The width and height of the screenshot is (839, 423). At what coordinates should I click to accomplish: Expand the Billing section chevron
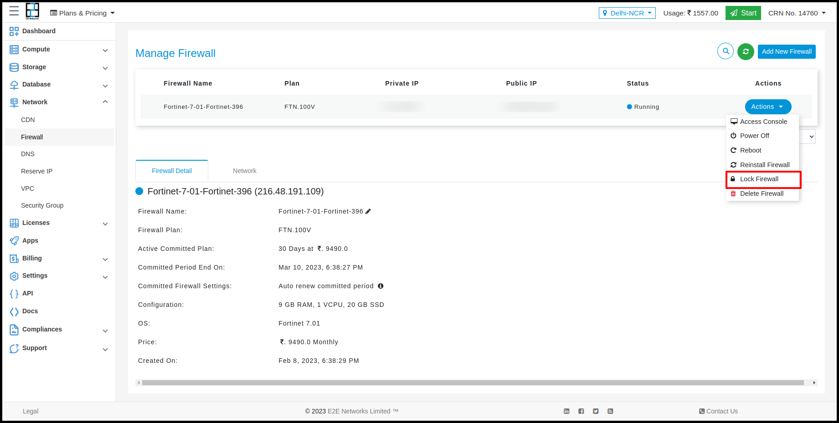(x=105, y=259)
